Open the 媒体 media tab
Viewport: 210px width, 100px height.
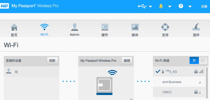click(x=135, y=30)
